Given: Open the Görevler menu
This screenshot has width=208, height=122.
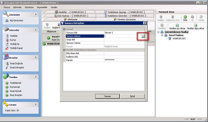Looking at the screenshot, I should point(17,7).
